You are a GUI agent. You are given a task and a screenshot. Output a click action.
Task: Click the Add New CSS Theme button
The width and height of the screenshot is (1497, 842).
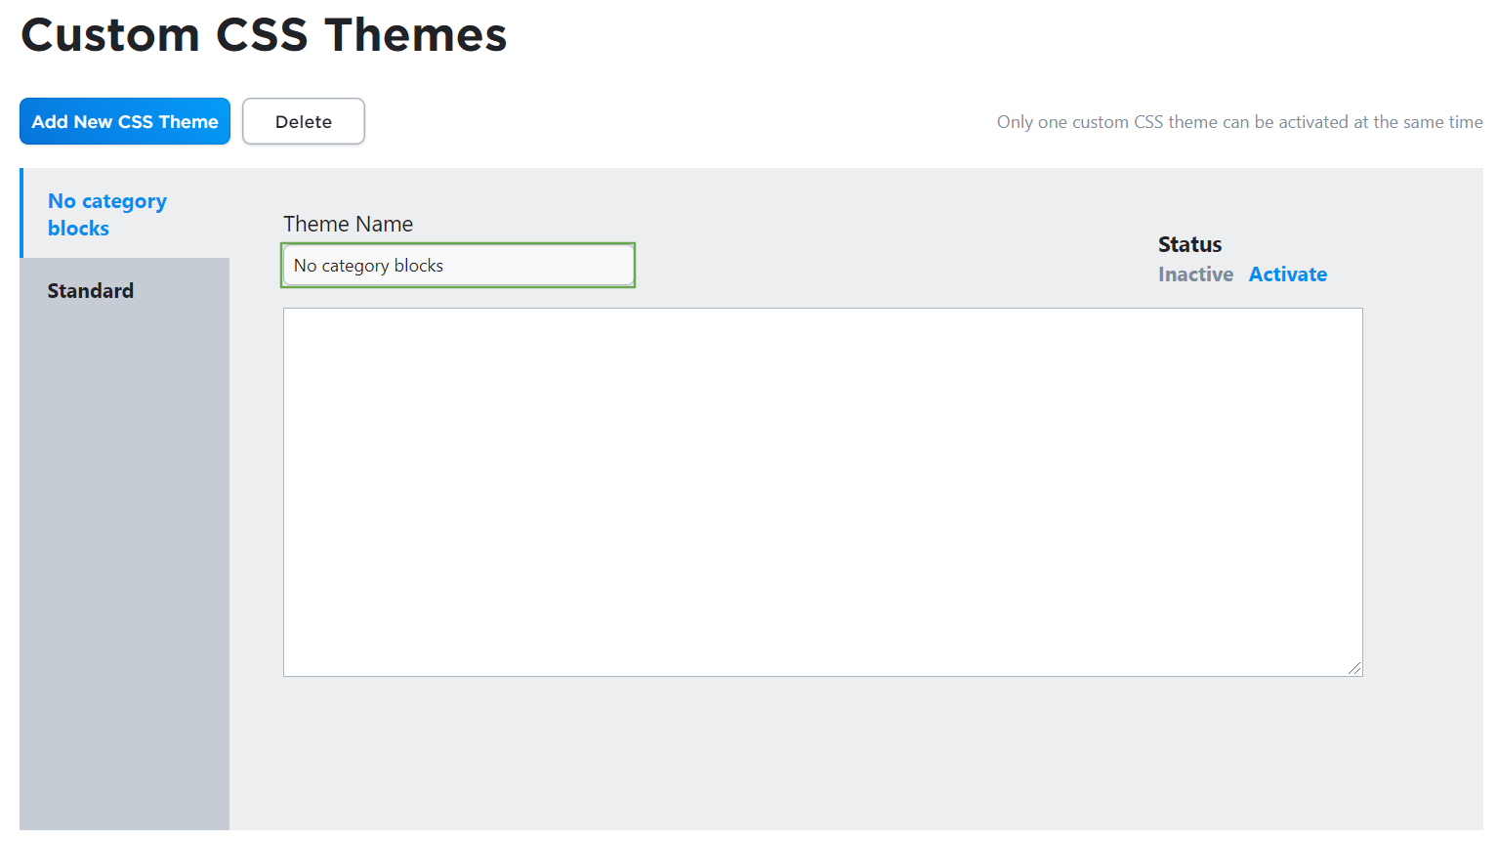tap(125, 121)
